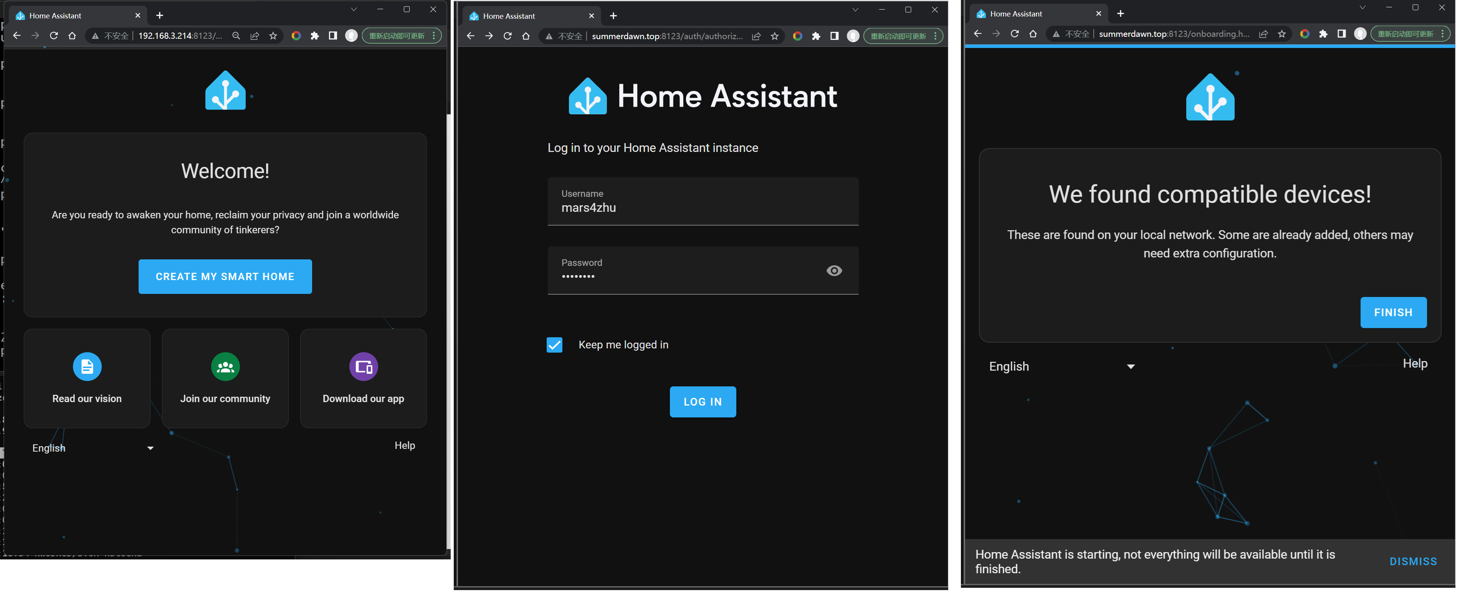Click profile avatar in middle browser window
Viewport: 1458px width, 597px height.
(x=853, y=36)
